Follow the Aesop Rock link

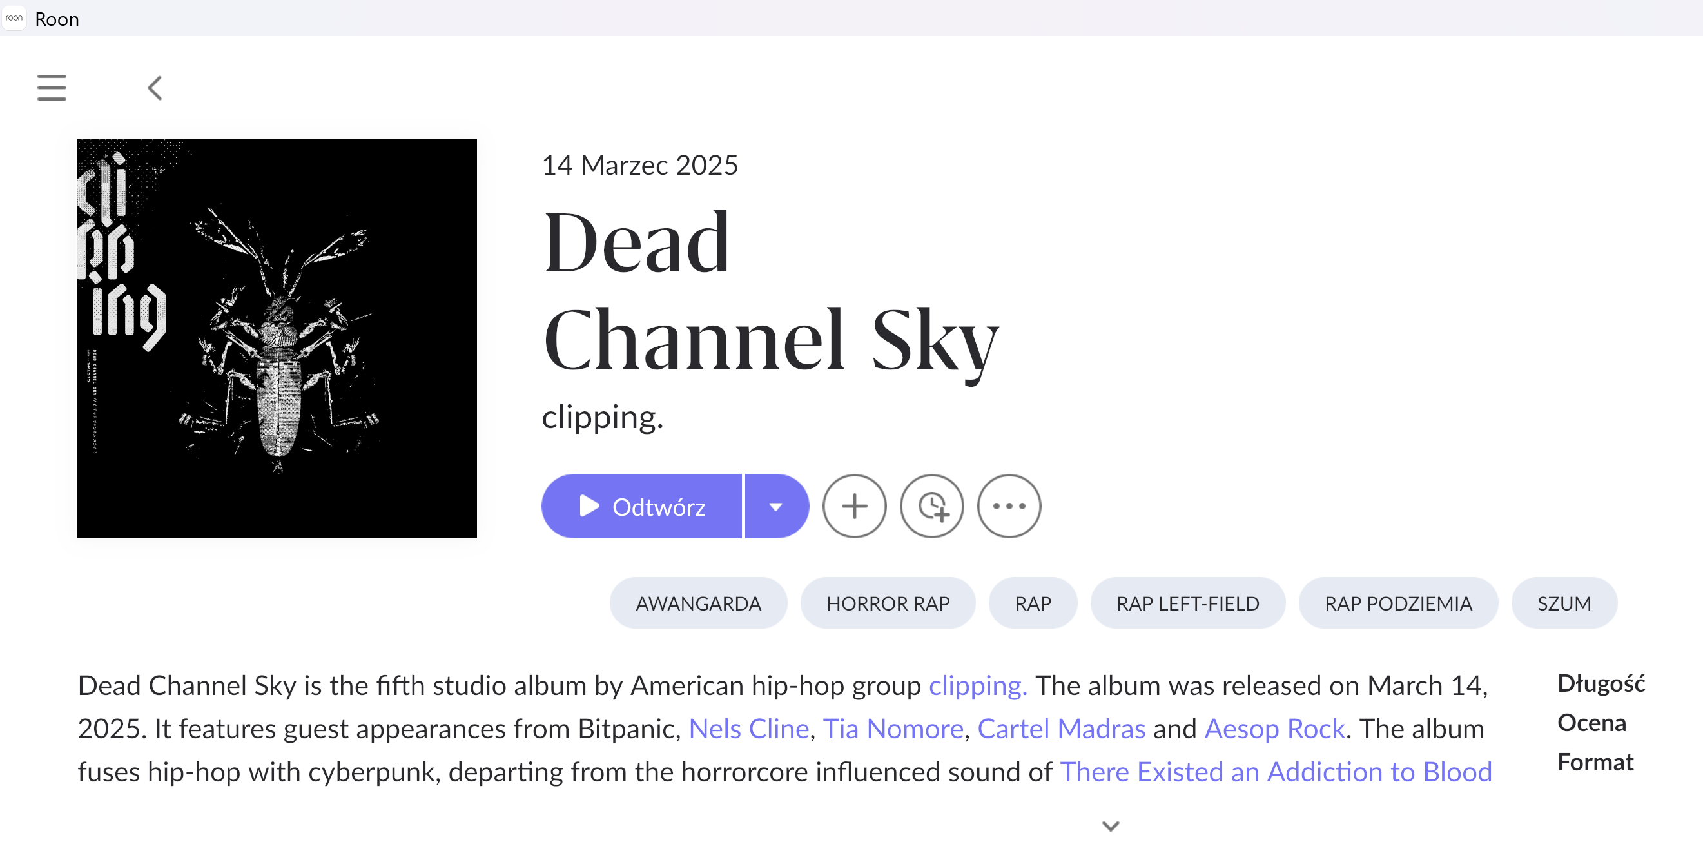[1274, 729]
